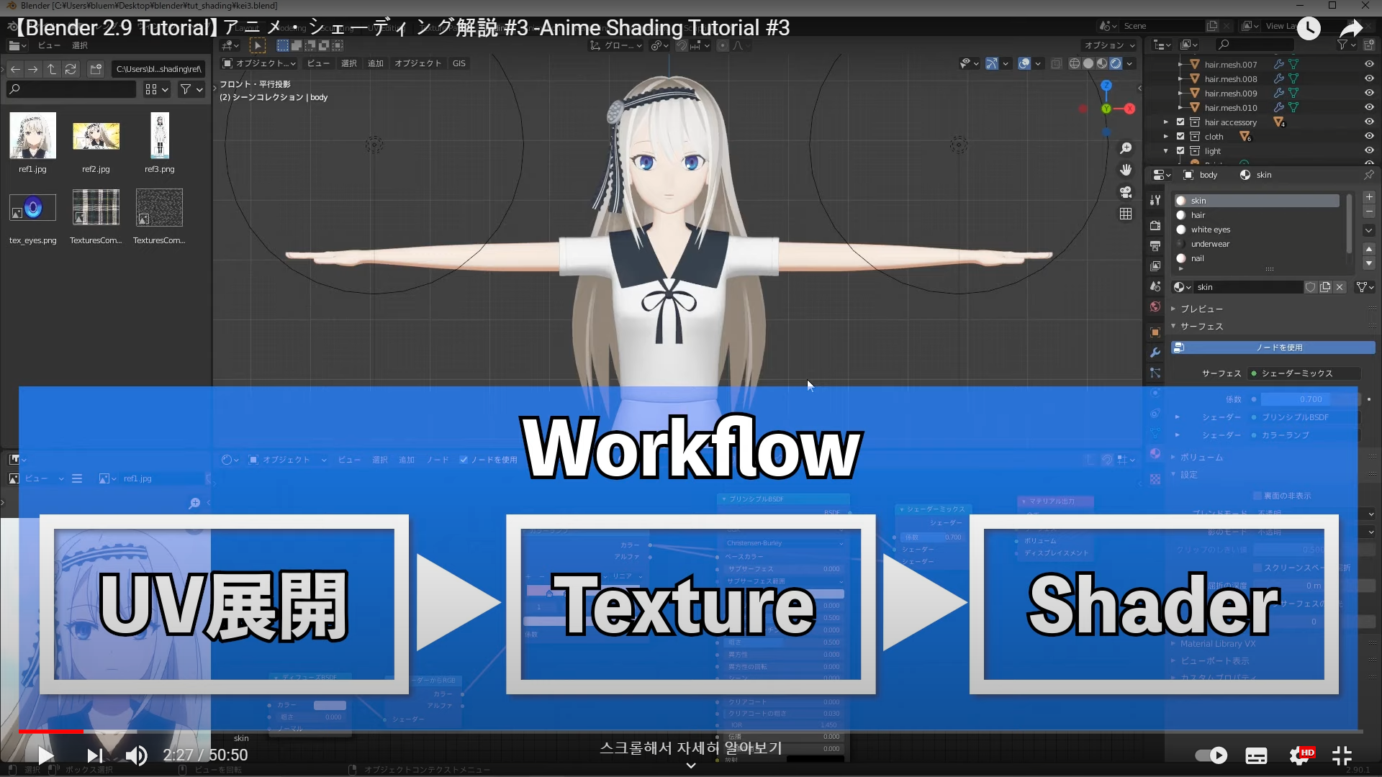
Task: Click the zoom magnifier icon in viewport
Action: [1126, 148]
